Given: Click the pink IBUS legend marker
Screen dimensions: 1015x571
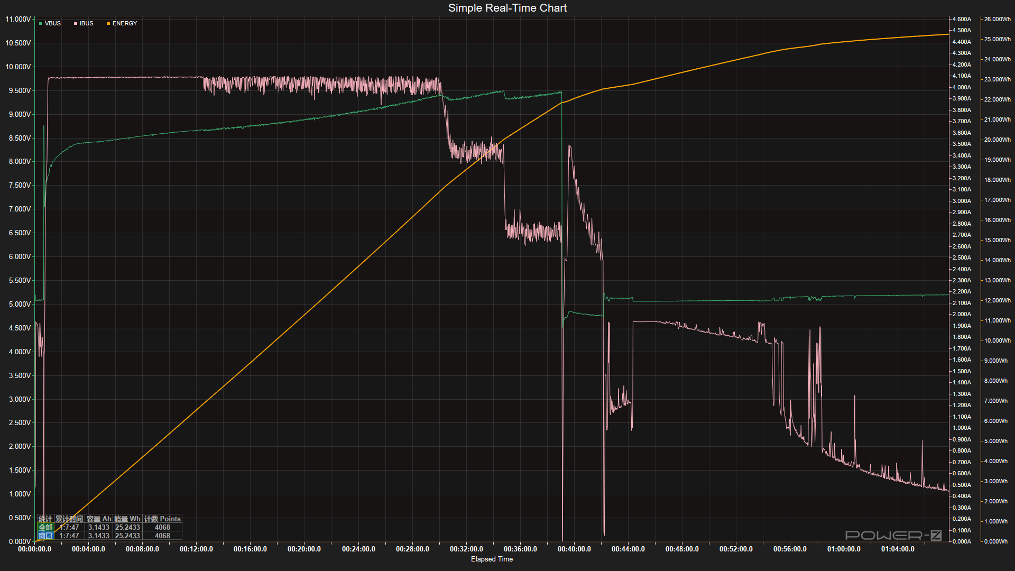Looking at the screenshot, I should [76, 23].
